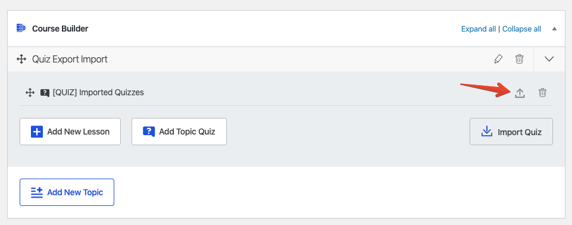The width and height of the screenshot is (572, 225).
Task: Open the [QUIZ] Imported Quizzes item
Action: [x=98, y=93]
